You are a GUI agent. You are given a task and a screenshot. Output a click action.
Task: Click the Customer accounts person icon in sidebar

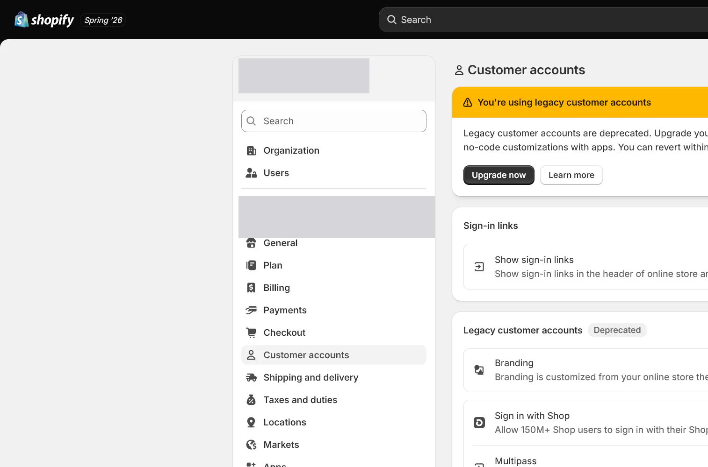pyautogui.click(x=251, y=355)
